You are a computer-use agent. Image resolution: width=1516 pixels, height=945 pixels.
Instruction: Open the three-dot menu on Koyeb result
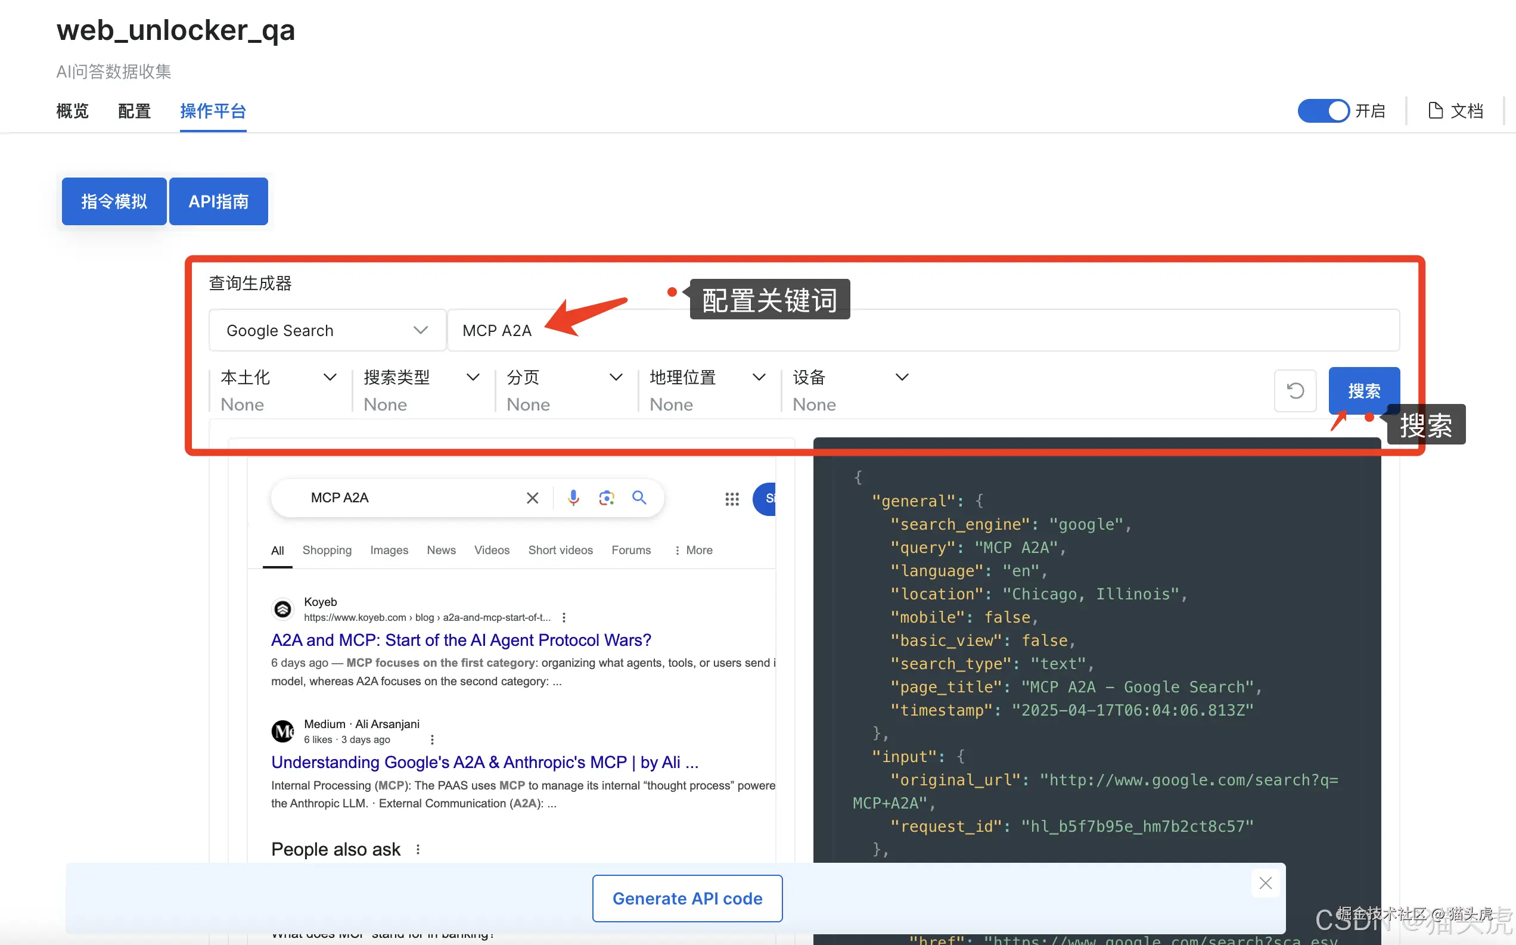pos(564,617)
